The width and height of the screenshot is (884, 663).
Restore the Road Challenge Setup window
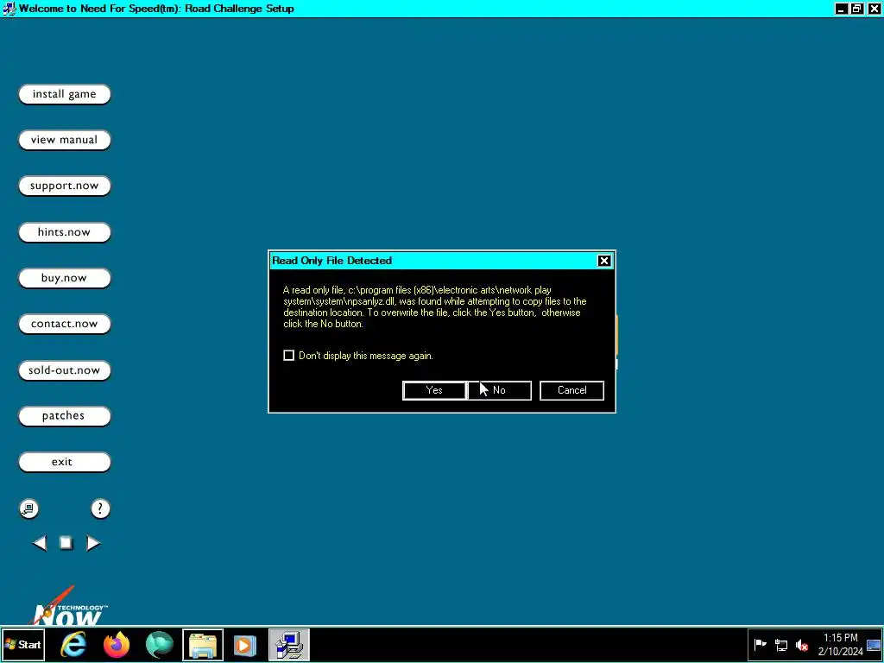pos(857,9)
